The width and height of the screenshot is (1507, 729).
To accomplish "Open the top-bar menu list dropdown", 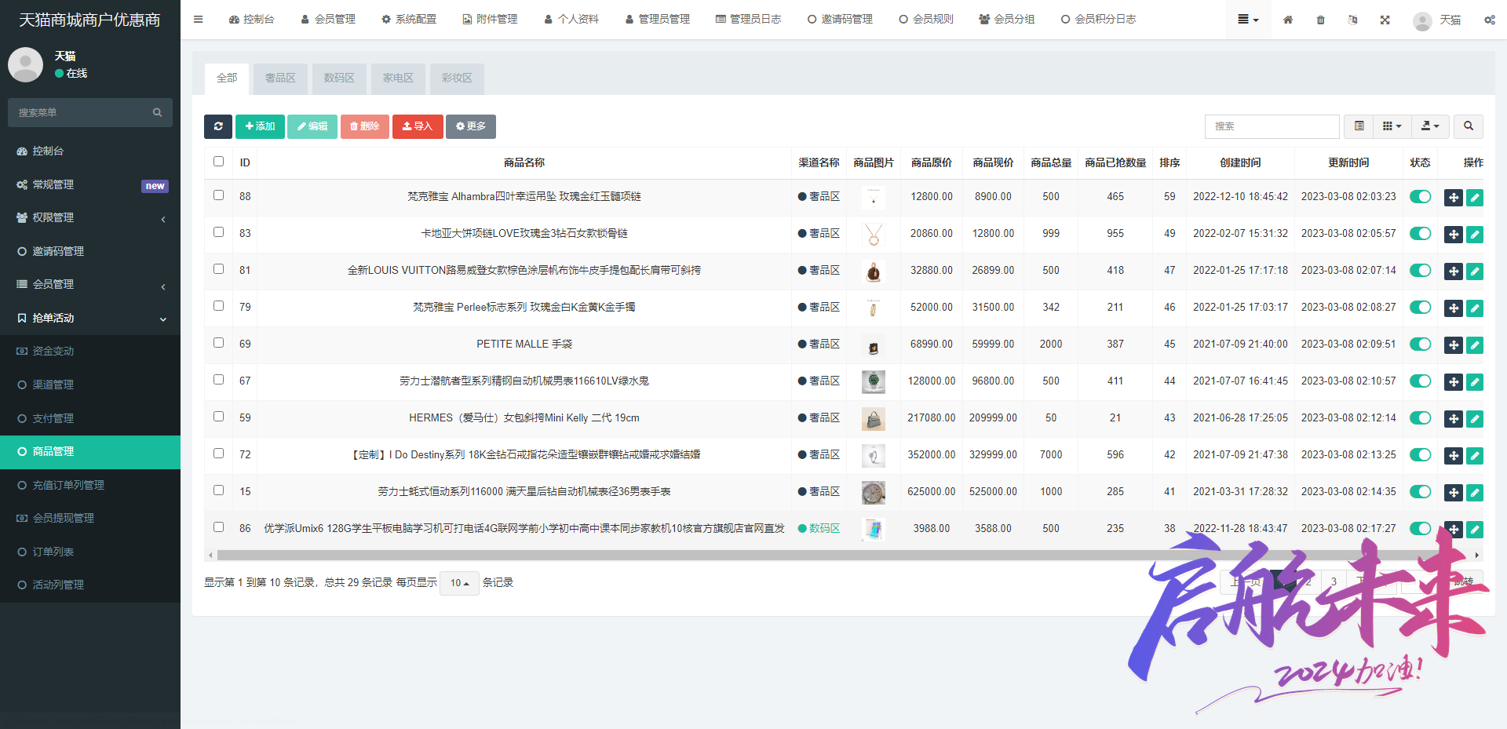I will click(1248, 20).
